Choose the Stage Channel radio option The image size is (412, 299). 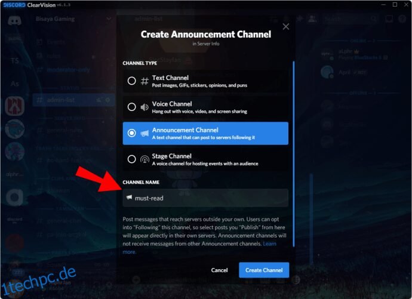click(131, 159)
